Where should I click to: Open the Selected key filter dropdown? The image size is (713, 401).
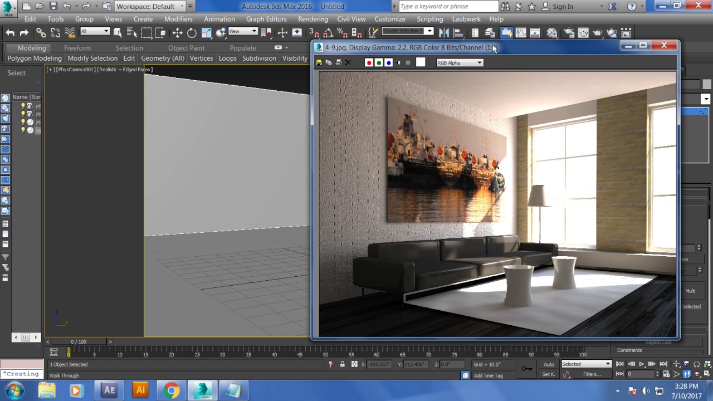(586, 364)
